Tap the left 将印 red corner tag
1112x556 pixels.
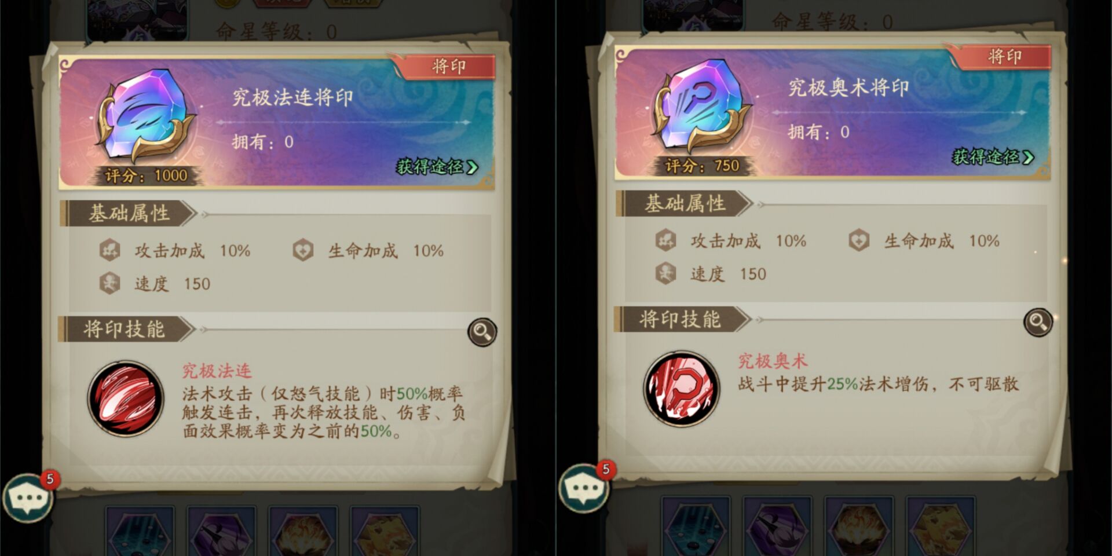[x=447, y=67]
